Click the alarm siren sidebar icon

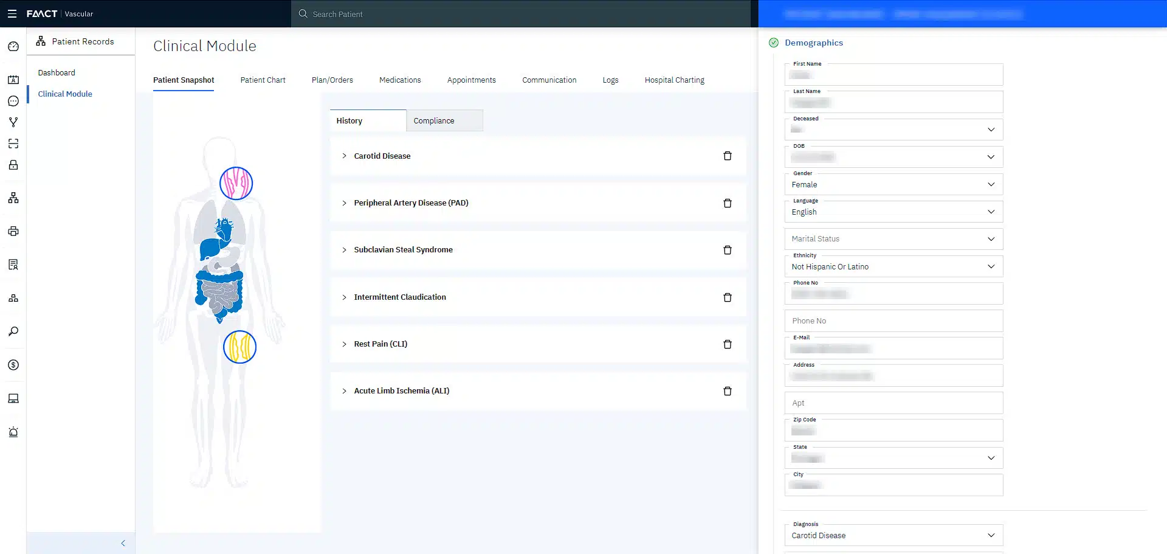coord(13,432)
